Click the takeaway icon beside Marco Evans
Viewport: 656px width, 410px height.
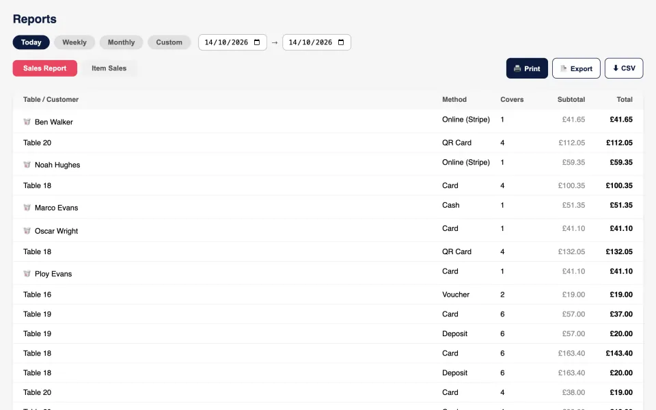pyautogui.click(x=27, y=208)
